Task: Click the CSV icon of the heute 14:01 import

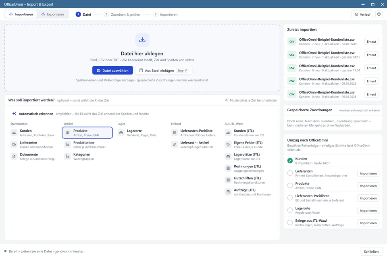Action: [292, 42]
